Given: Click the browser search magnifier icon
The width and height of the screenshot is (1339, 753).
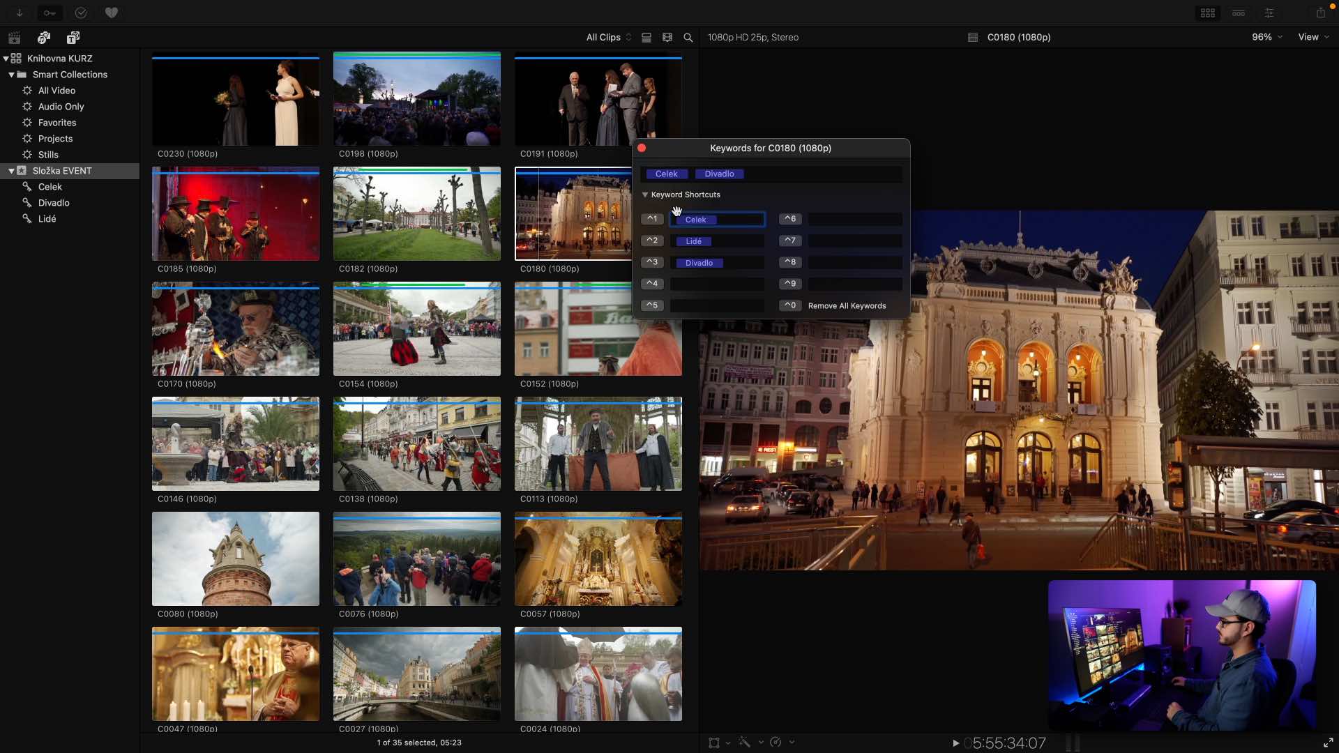Looking at the screenshot, I should (x=688, y=38).
